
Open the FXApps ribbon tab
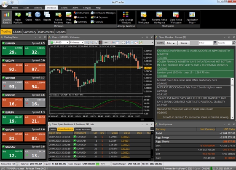(87, 8)
